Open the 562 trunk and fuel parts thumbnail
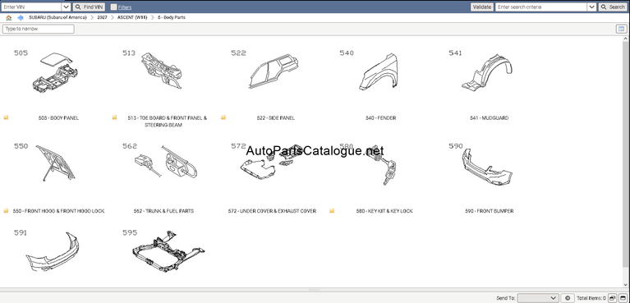 coord(166,162)
